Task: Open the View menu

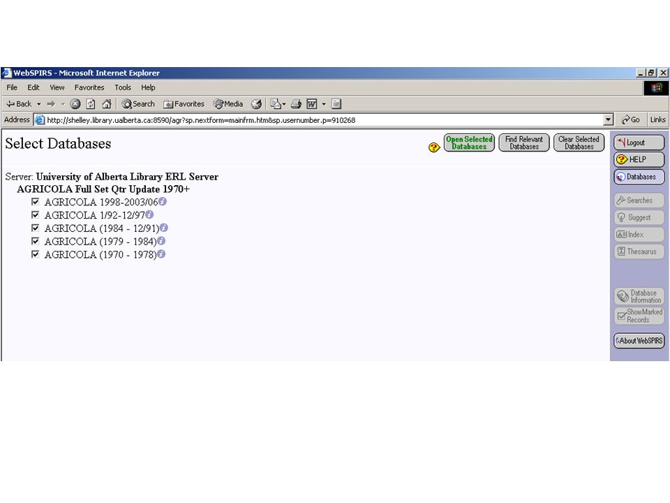Action: pos(57,87)
